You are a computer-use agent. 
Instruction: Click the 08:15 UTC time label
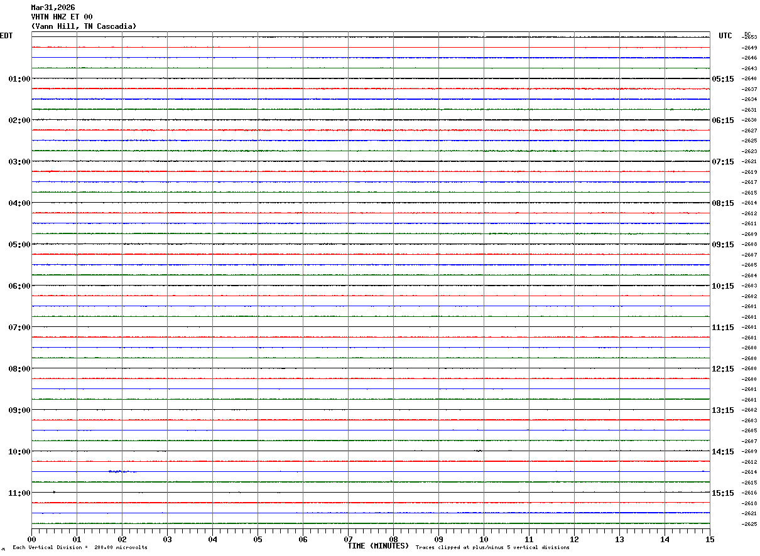pyautogui.click(x=722, y=203)
